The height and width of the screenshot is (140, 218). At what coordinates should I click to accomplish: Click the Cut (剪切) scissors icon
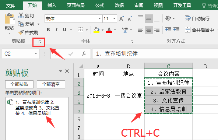coord(21,15)
